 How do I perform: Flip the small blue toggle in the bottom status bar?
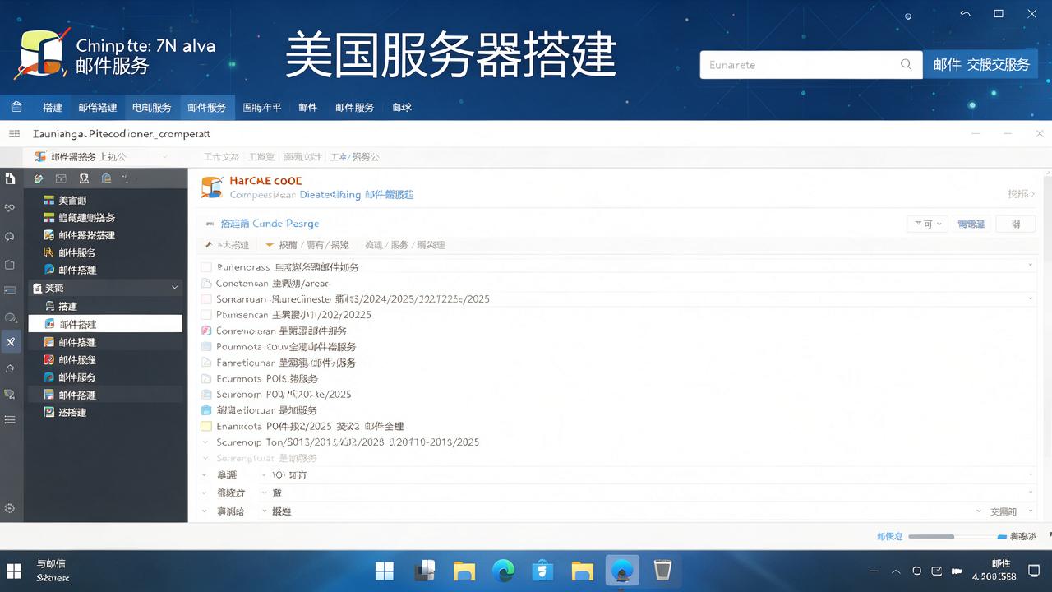[1002, 537]
